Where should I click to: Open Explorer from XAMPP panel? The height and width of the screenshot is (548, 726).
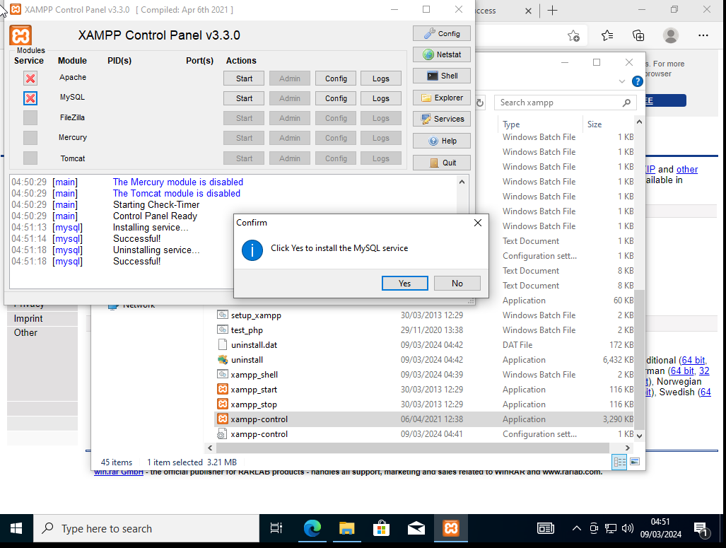point(442,98)
